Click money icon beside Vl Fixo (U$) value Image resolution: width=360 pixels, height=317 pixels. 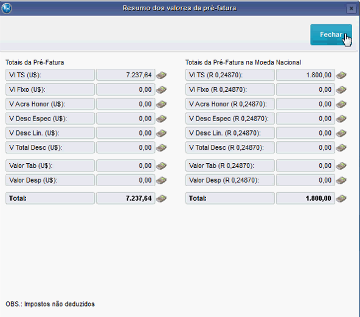(x=161, y=89)
